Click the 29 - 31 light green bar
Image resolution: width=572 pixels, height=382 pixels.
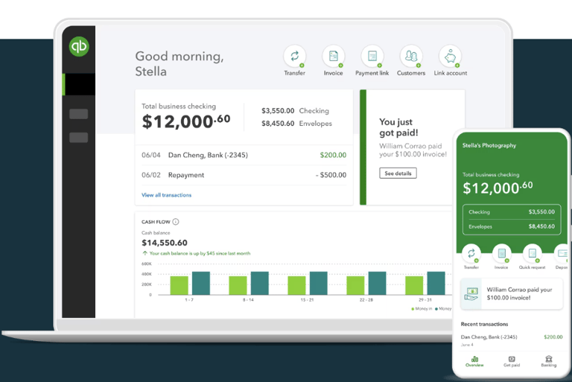click(x=414, y=285)
